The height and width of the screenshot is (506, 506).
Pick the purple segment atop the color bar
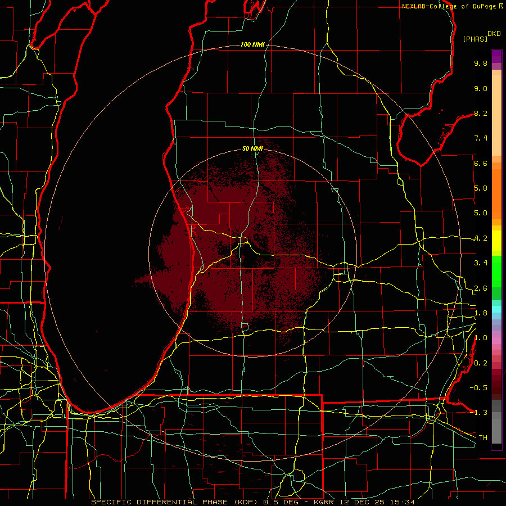click(x=496, y=56)
